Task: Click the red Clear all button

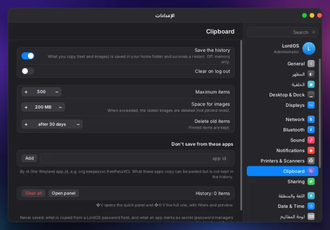Action: tap(33, 193)
